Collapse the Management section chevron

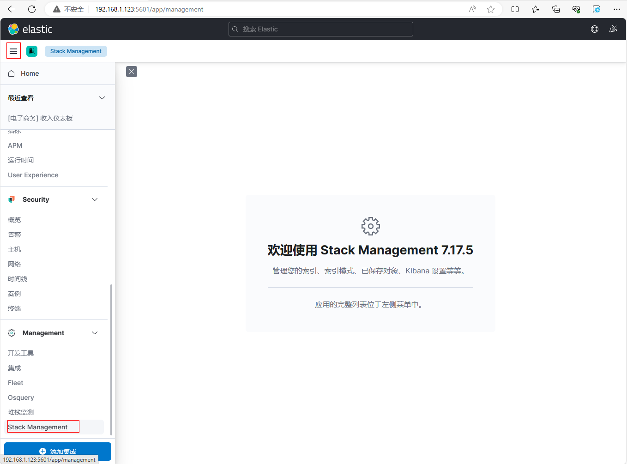95,333
